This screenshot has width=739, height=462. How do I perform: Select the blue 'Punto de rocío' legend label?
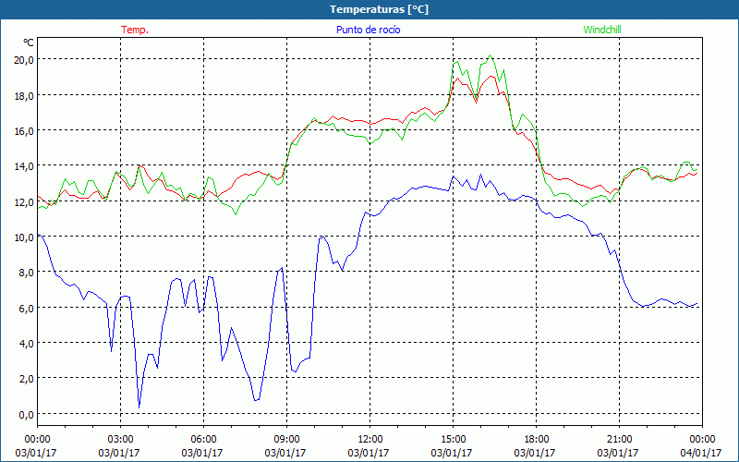pyautogui.click(x=368, y=30)
